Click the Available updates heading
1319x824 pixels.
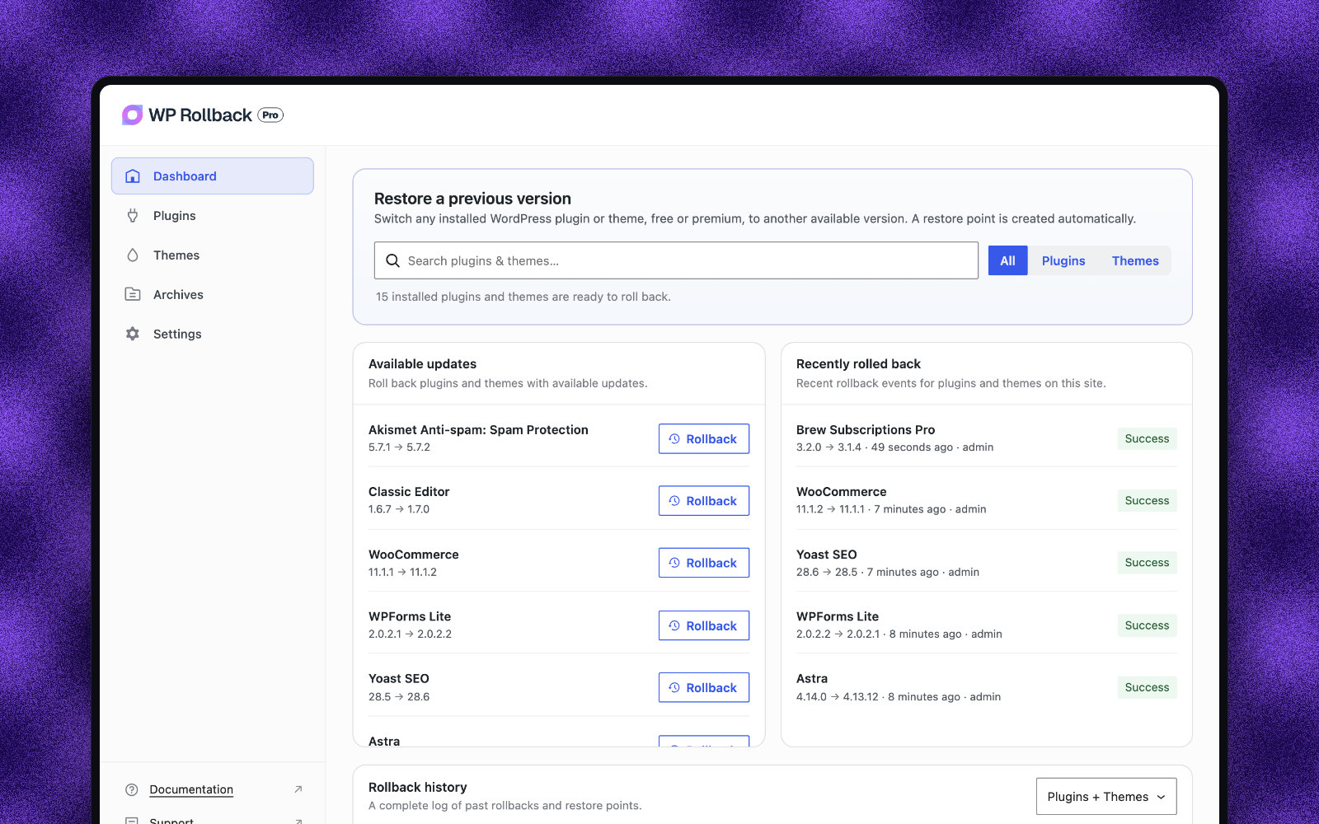click(422, 363)
